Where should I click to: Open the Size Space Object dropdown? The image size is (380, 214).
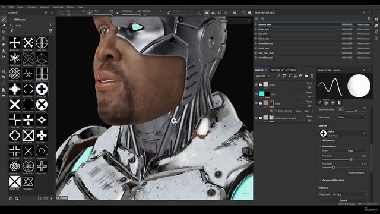(x=351, y=117)
